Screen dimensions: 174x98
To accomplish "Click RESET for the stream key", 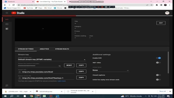I will click(x=69, y=65).
